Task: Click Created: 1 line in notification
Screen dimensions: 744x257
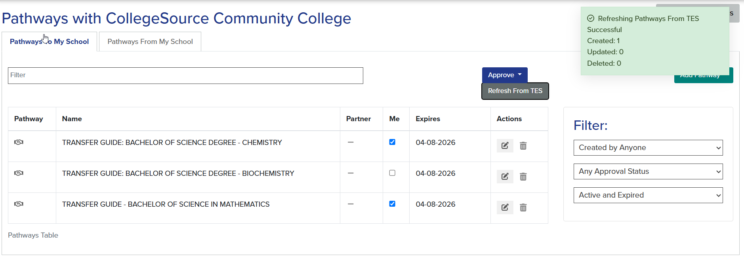Action: pos(603,41)
